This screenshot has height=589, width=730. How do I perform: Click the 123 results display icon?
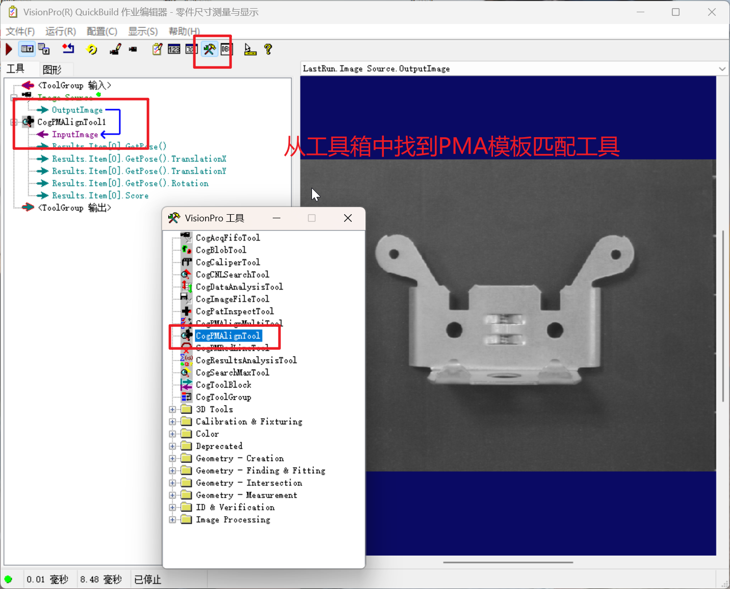coord(174,49)
